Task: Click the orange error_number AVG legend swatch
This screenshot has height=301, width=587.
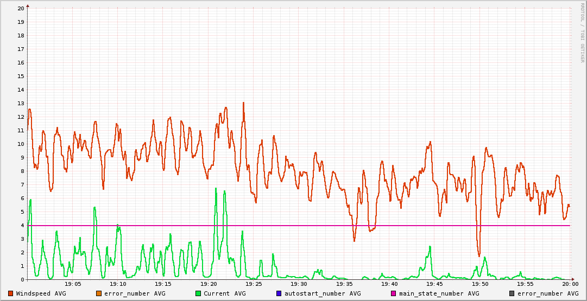Action: [99, 293]
